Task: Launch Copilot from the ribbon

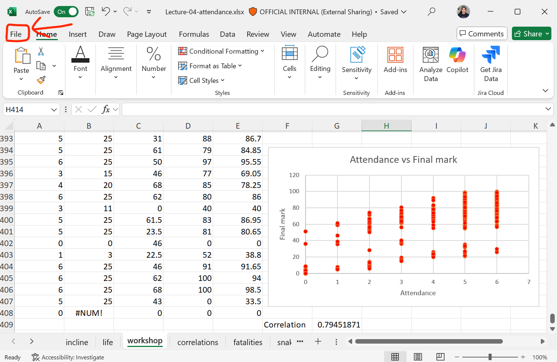Action: click(457, 64)
